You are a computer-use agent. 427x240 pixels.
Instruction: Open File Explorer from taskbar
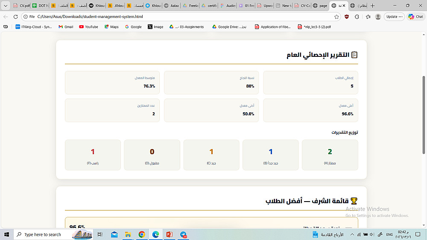128,234
